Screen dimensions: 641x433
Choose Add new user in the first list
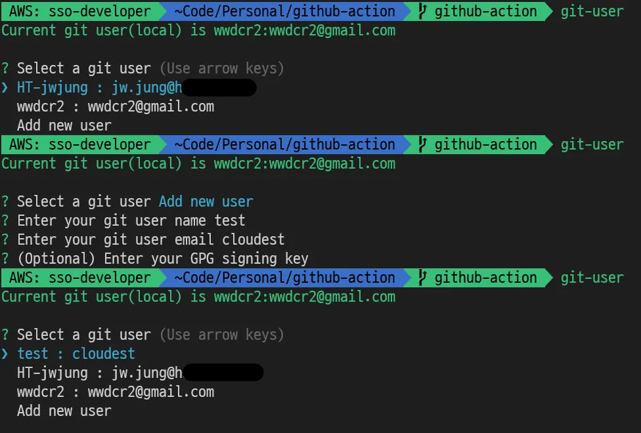click(x=64, y=125)
